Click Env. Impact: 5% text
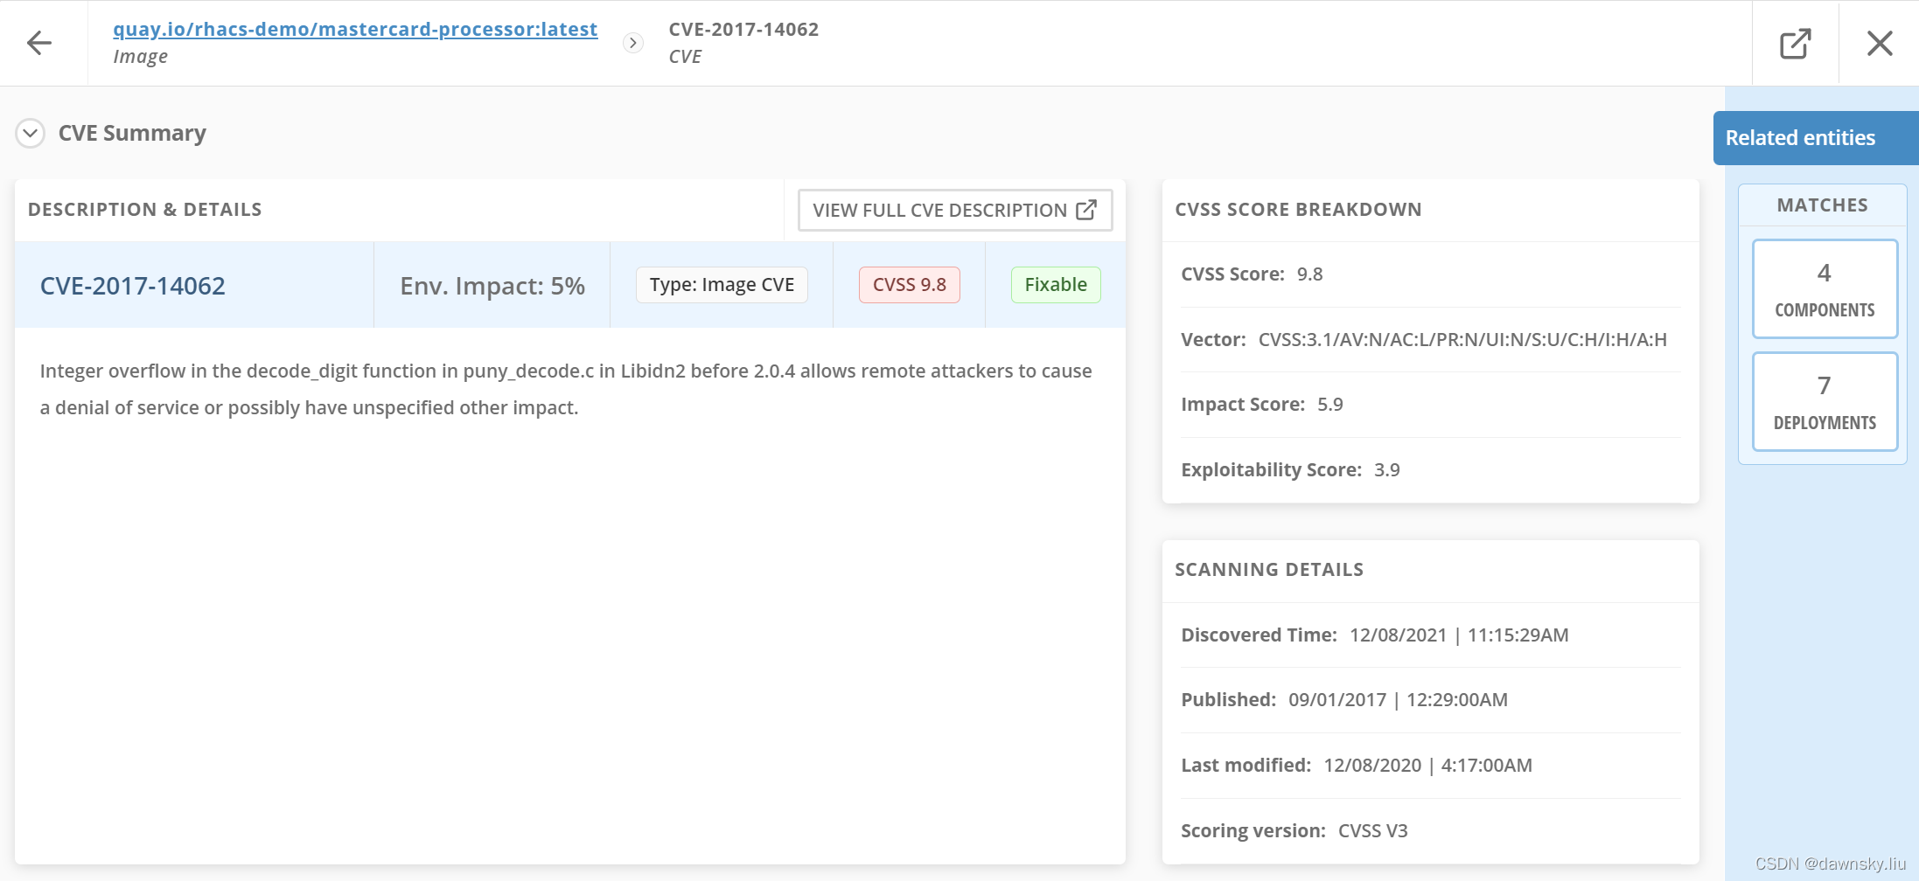The width and height of the screenshot is (1919, 881). (492, 286)
